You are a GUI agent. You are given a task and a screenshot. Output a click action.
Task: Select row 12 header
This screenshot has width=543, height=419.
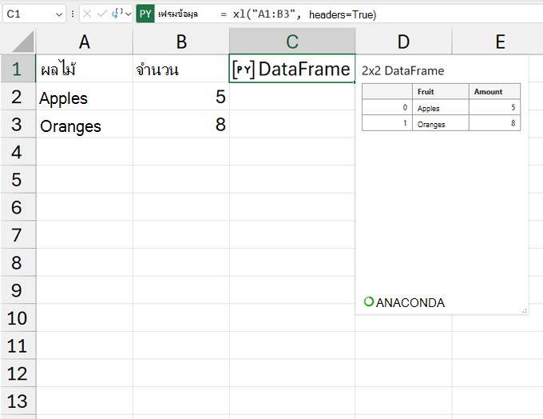[18, 373]
